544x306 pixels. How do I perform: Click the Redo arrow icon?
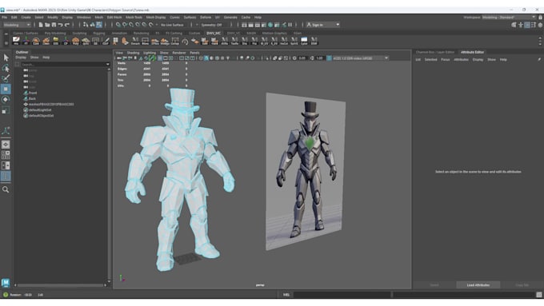click(x=67, y=25)
